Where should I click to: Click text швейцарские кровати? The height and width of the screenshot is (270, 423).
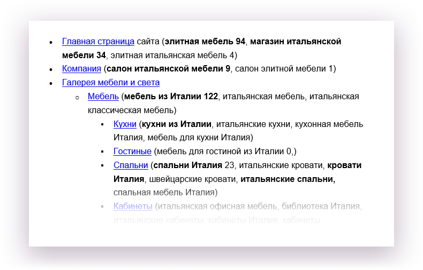(192, 179)
